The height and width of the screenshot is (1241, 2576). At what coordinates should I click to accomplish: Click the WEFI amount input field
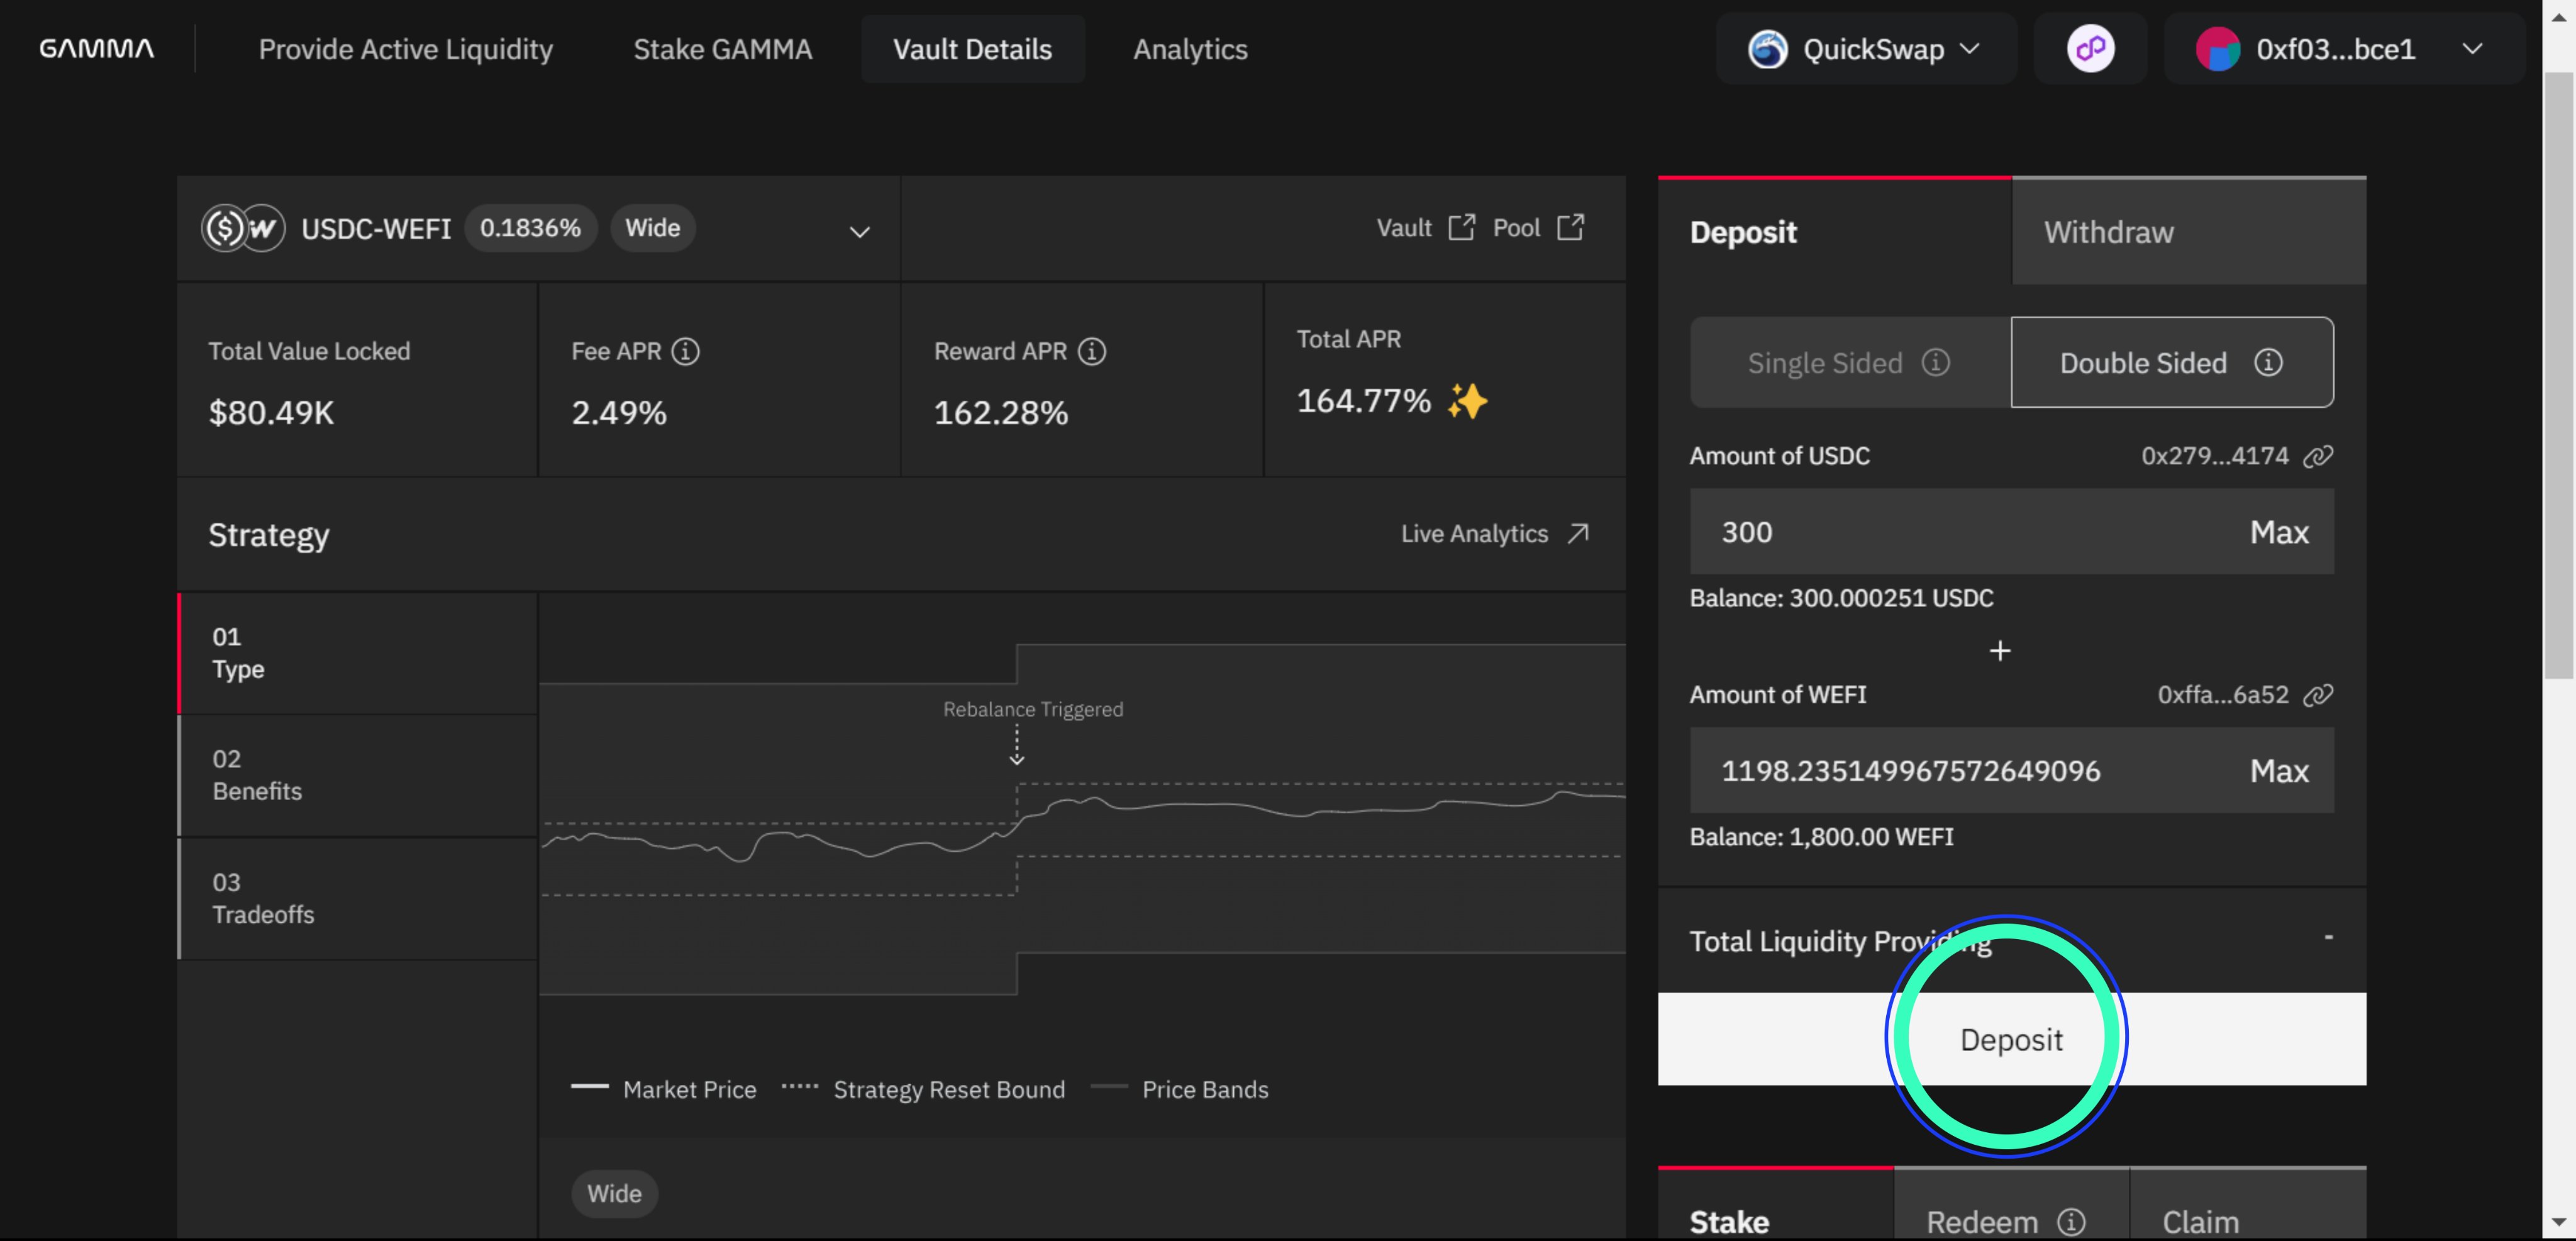[x=2011, y=771]
